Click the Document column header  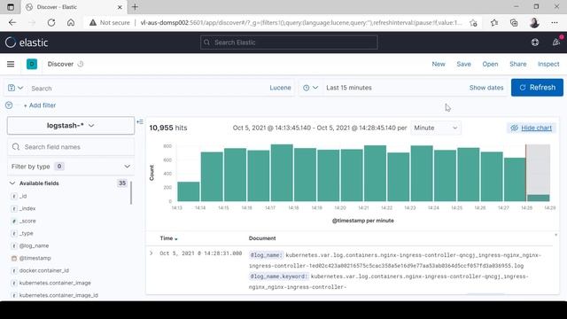[262, 238]
